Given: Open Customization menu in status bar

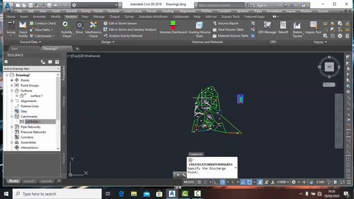Looking at the screenshot, I should 349,182.
